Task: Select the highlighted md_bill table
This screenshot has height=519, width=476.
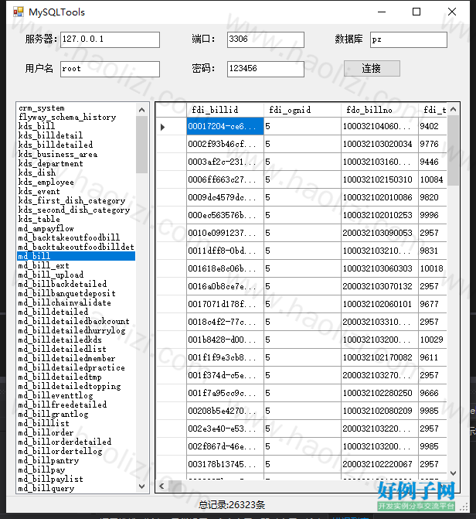Action: pyautogui.click(x=76, y=256)
